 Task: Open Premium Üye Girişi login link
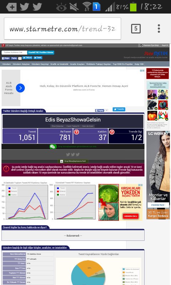tap(149, 45)
